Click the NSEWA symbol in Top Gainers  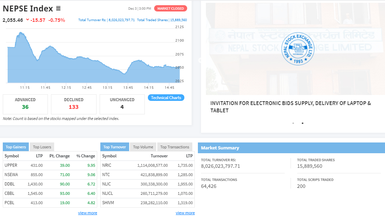click(11, 175)
